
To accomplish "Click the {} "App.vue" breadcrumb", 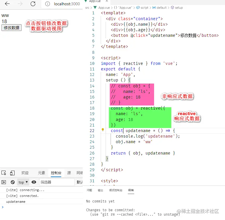I will (x=123, y=8).
